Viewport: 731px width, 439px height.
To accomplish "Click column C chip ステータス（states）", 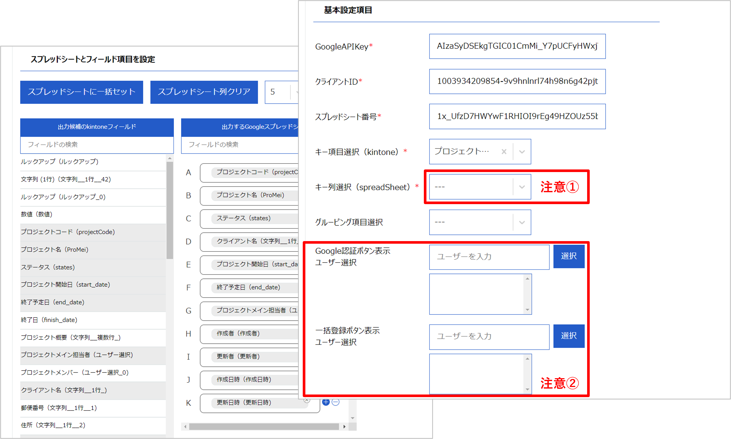I will 255,218.
